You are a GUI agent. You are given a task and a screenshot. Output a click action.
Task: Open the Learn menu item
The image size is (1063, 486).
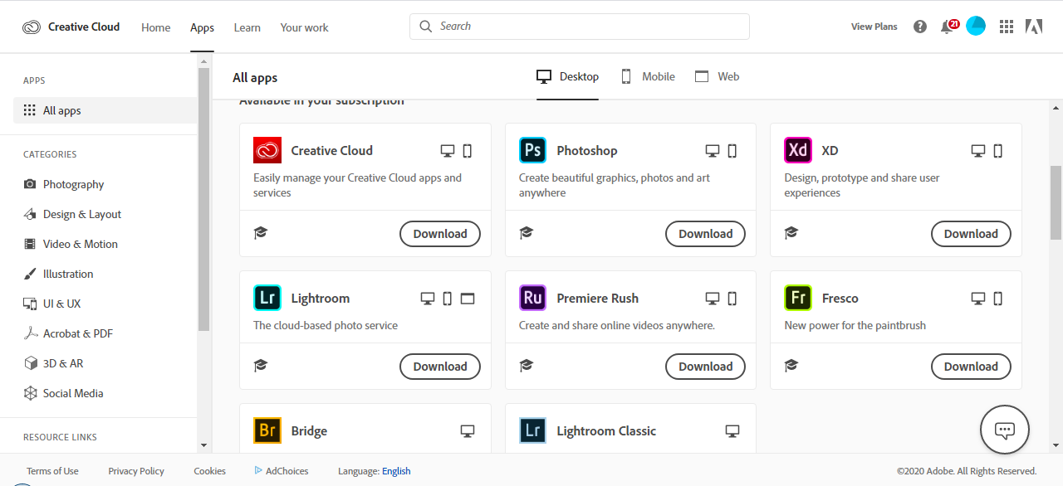(247, 27)
